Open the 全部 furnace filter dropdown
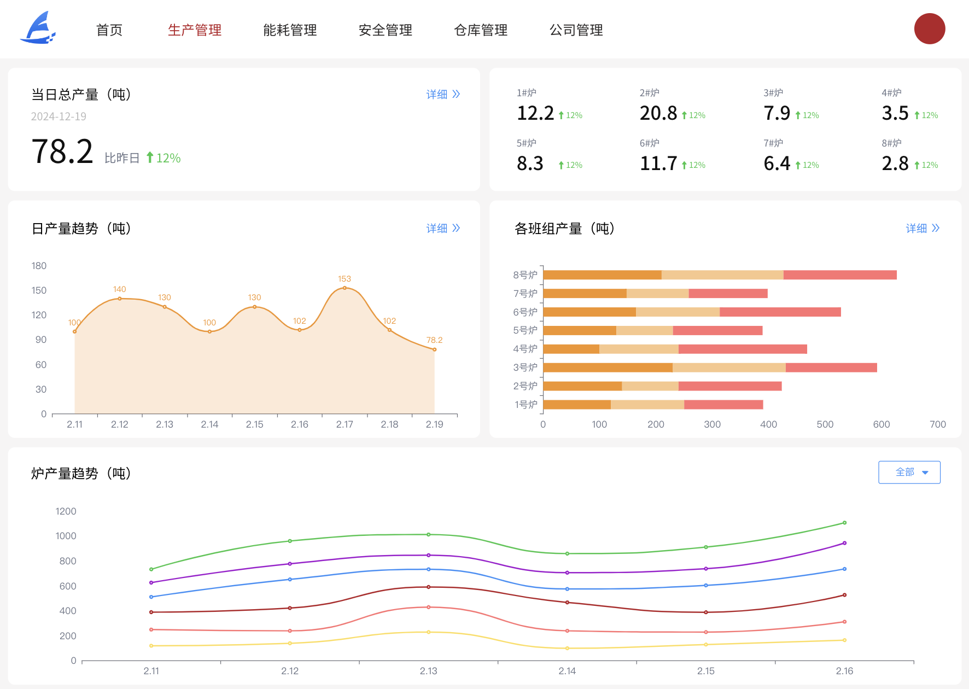Viewport: 969px width, 689px height. tap(909, 472)
